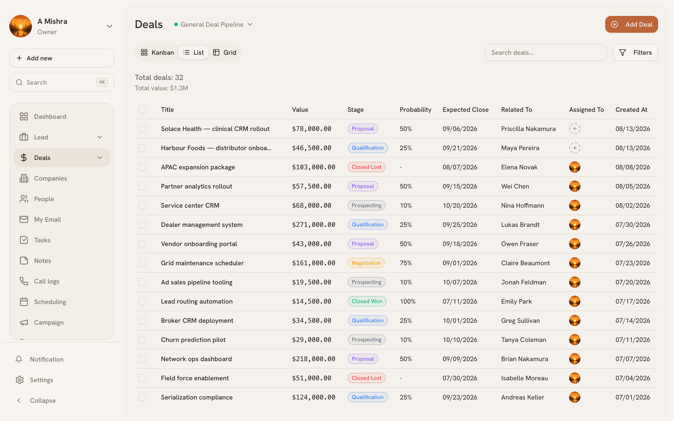674x421 pixels.
Task: Open the People icon in sidebar
Action: point(24,199)
